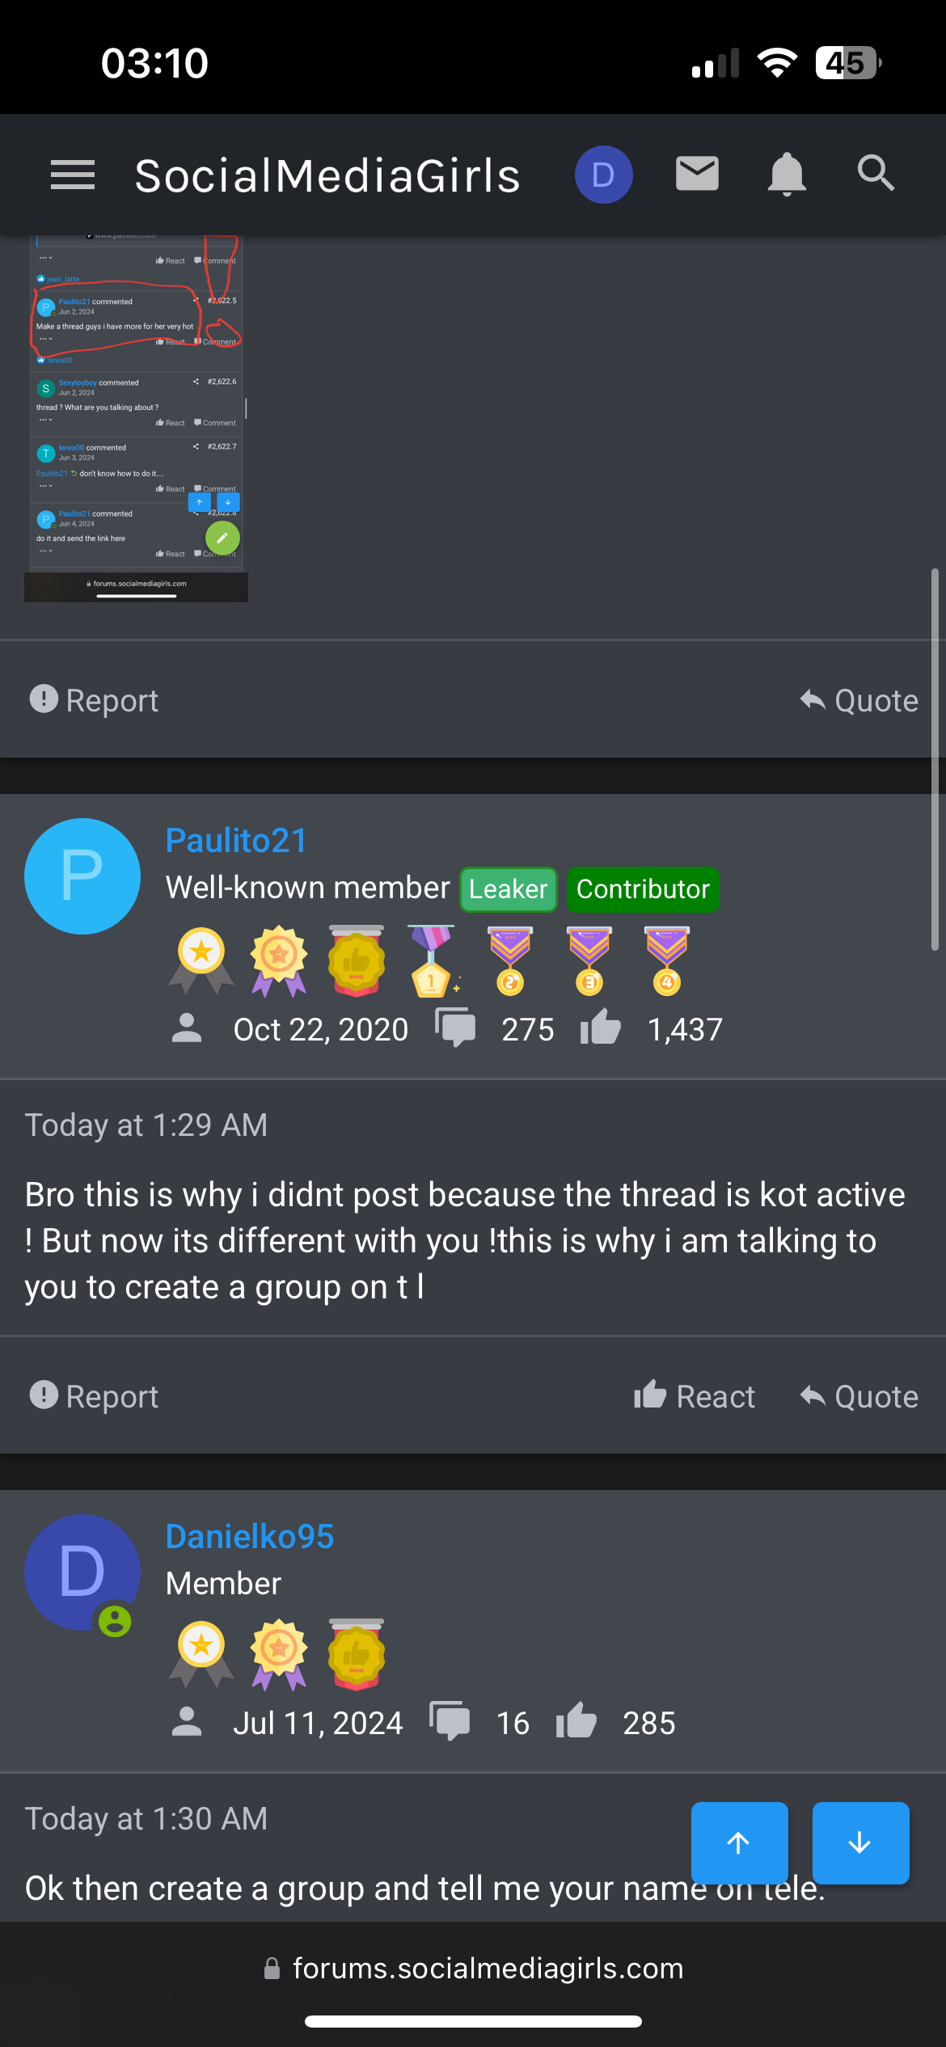Open Paulito21's avatar circle
This screenshot has height=2047, width=946.
[x=82, y=876]
